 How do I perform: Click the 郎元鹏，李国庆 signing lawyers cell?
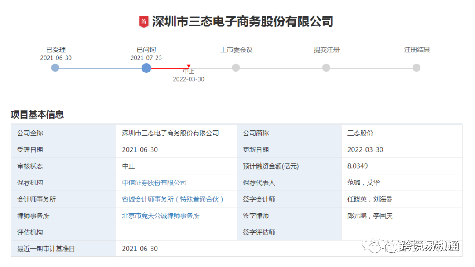[402, 216]
